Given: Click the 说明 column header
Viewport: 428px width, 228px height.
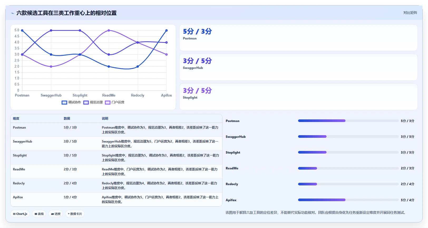Looking at the screenshot, I should 105,119.
